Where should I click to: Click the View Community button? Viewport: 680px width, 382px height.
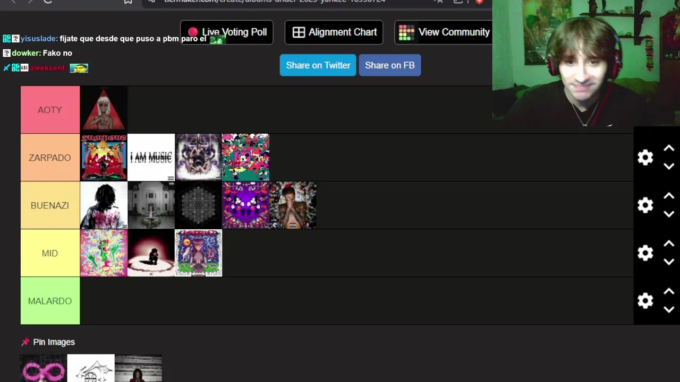[444, 32]
